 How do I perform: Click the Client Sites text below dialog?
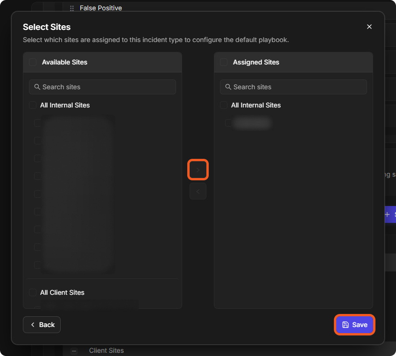pos(106,350)
